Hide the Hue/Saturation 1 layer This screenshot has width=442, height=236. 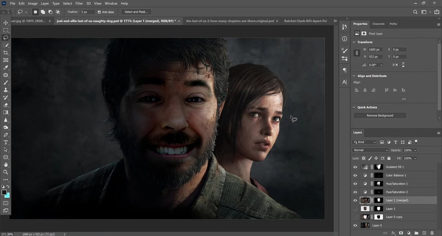pos(355,184)
